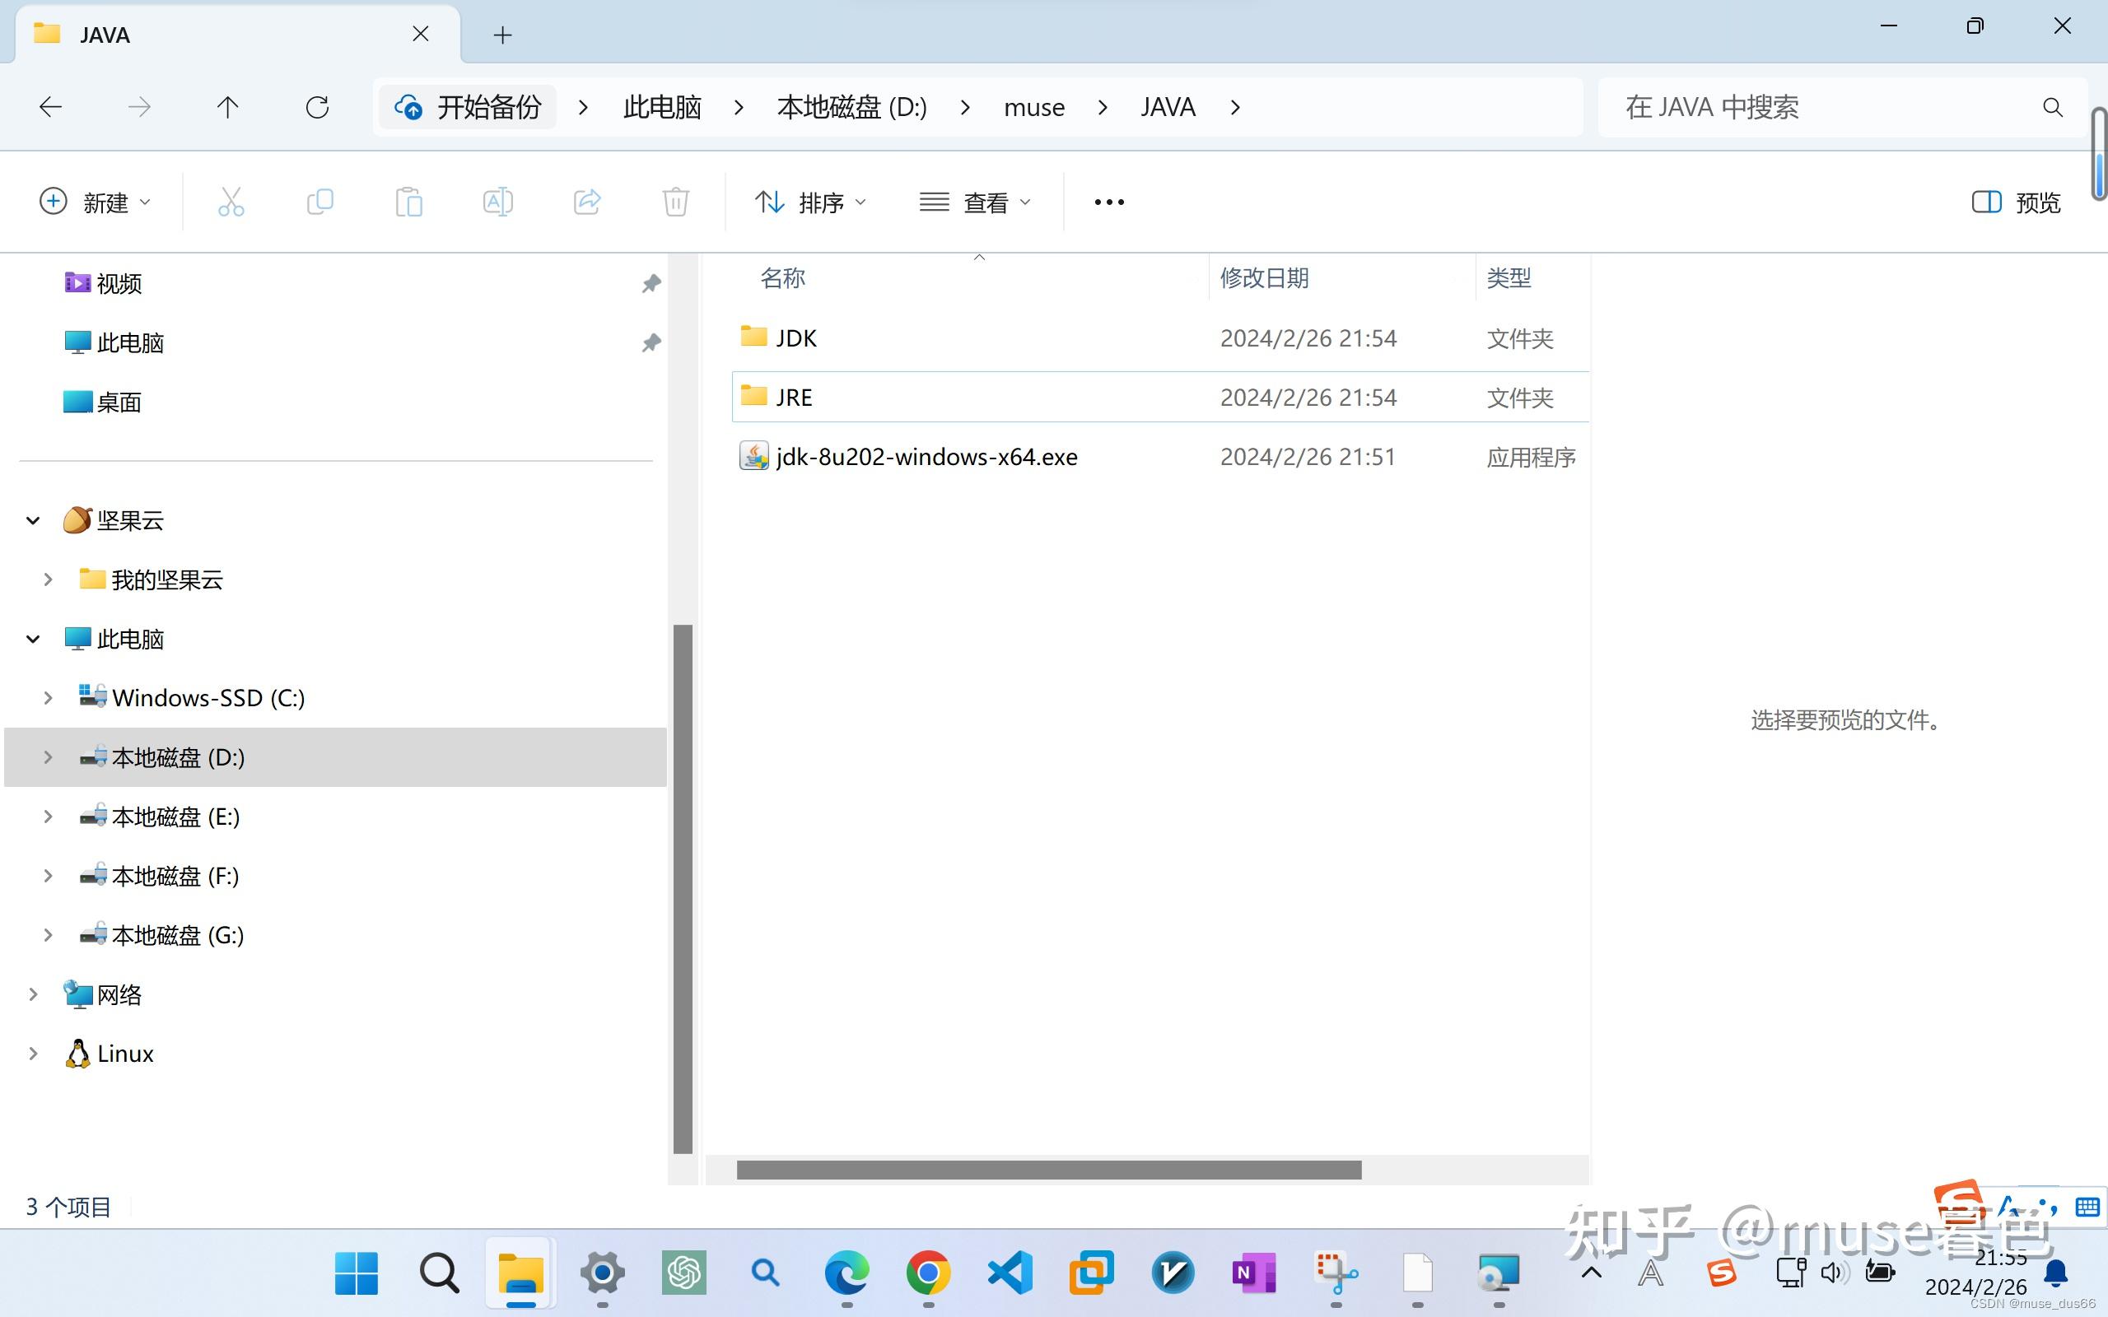Image resolution: width=2108 pixels, height=1317 pixels.
Task: Navigate to muse via the breadcrumb
Action: tap(1033, 106)
